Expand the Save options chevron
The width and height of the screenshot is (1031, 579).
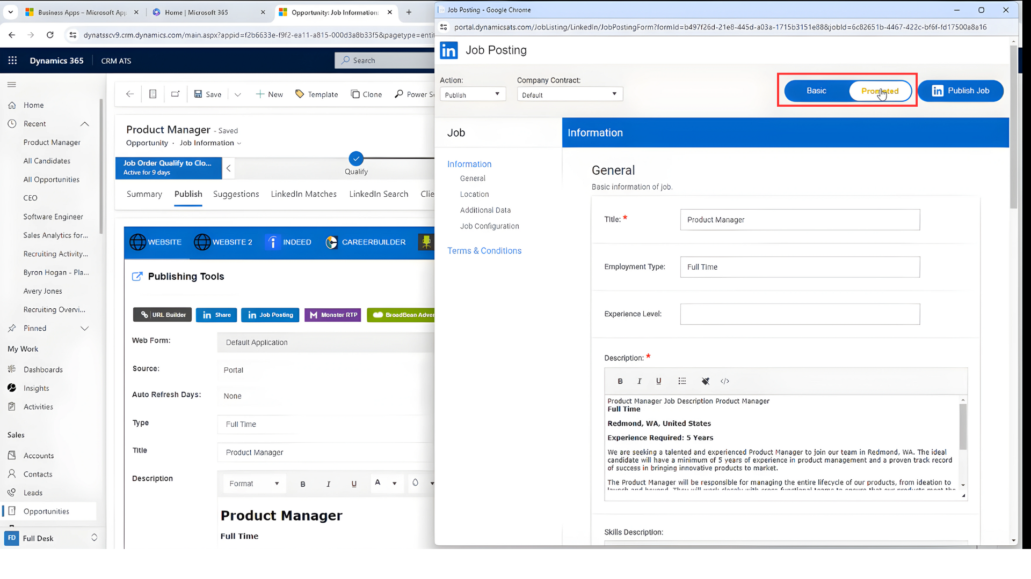click(x=238, y=94)
